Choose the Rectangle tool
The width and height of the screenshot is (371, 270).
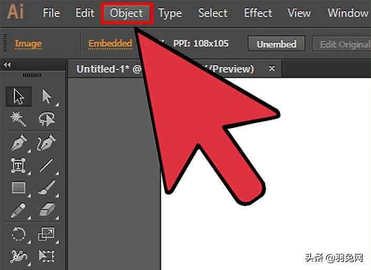(19, 188)
